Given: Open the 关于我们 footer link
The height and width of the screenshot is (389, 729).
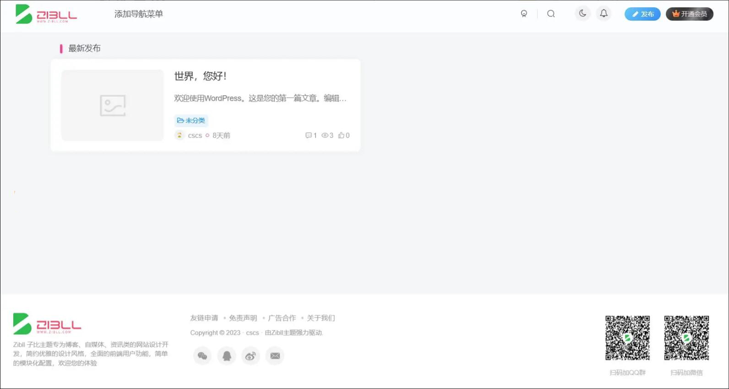Looking at the screenshot, I should [x=321, y=318].
